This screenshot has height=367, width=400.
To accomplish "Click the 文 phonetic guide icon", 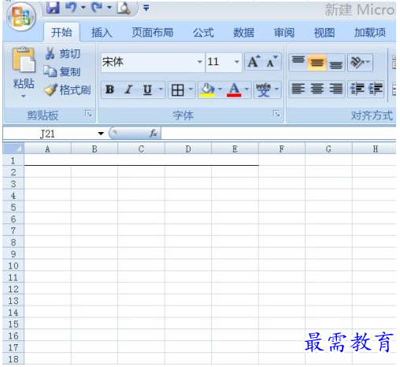I will coord(263,90).
